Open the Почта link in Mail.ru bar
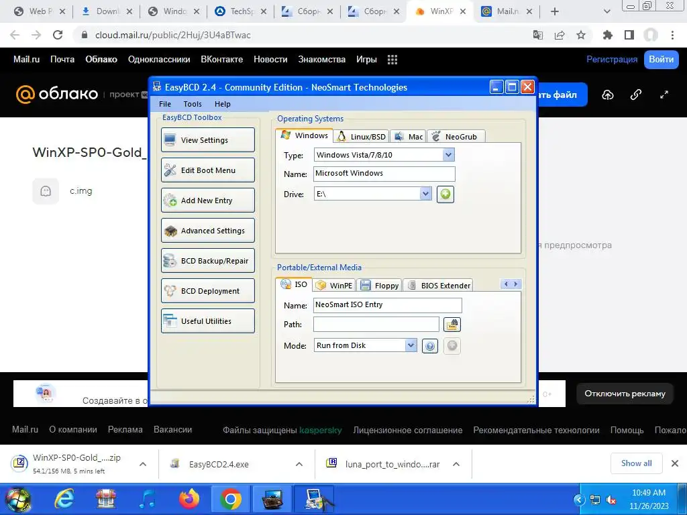Screen dimensions: 687x515 coord(62,60)
